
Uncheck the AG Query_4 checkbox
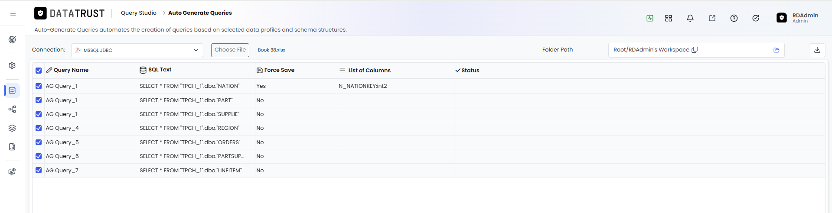coord(39,128)
